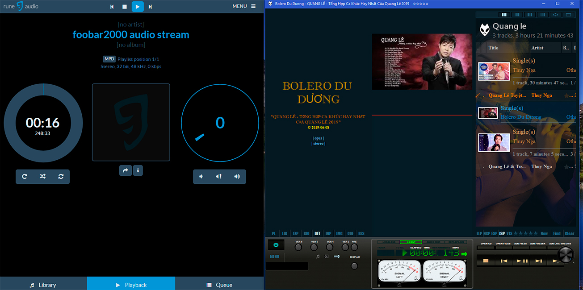
Task: Select the LIB panel tab
Action: tap(285, 233)
